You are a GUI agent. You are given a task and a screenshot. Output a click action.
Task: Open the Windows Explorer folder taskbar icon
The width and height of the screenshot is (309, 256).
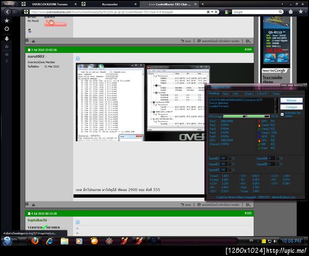tap(64, 241)
